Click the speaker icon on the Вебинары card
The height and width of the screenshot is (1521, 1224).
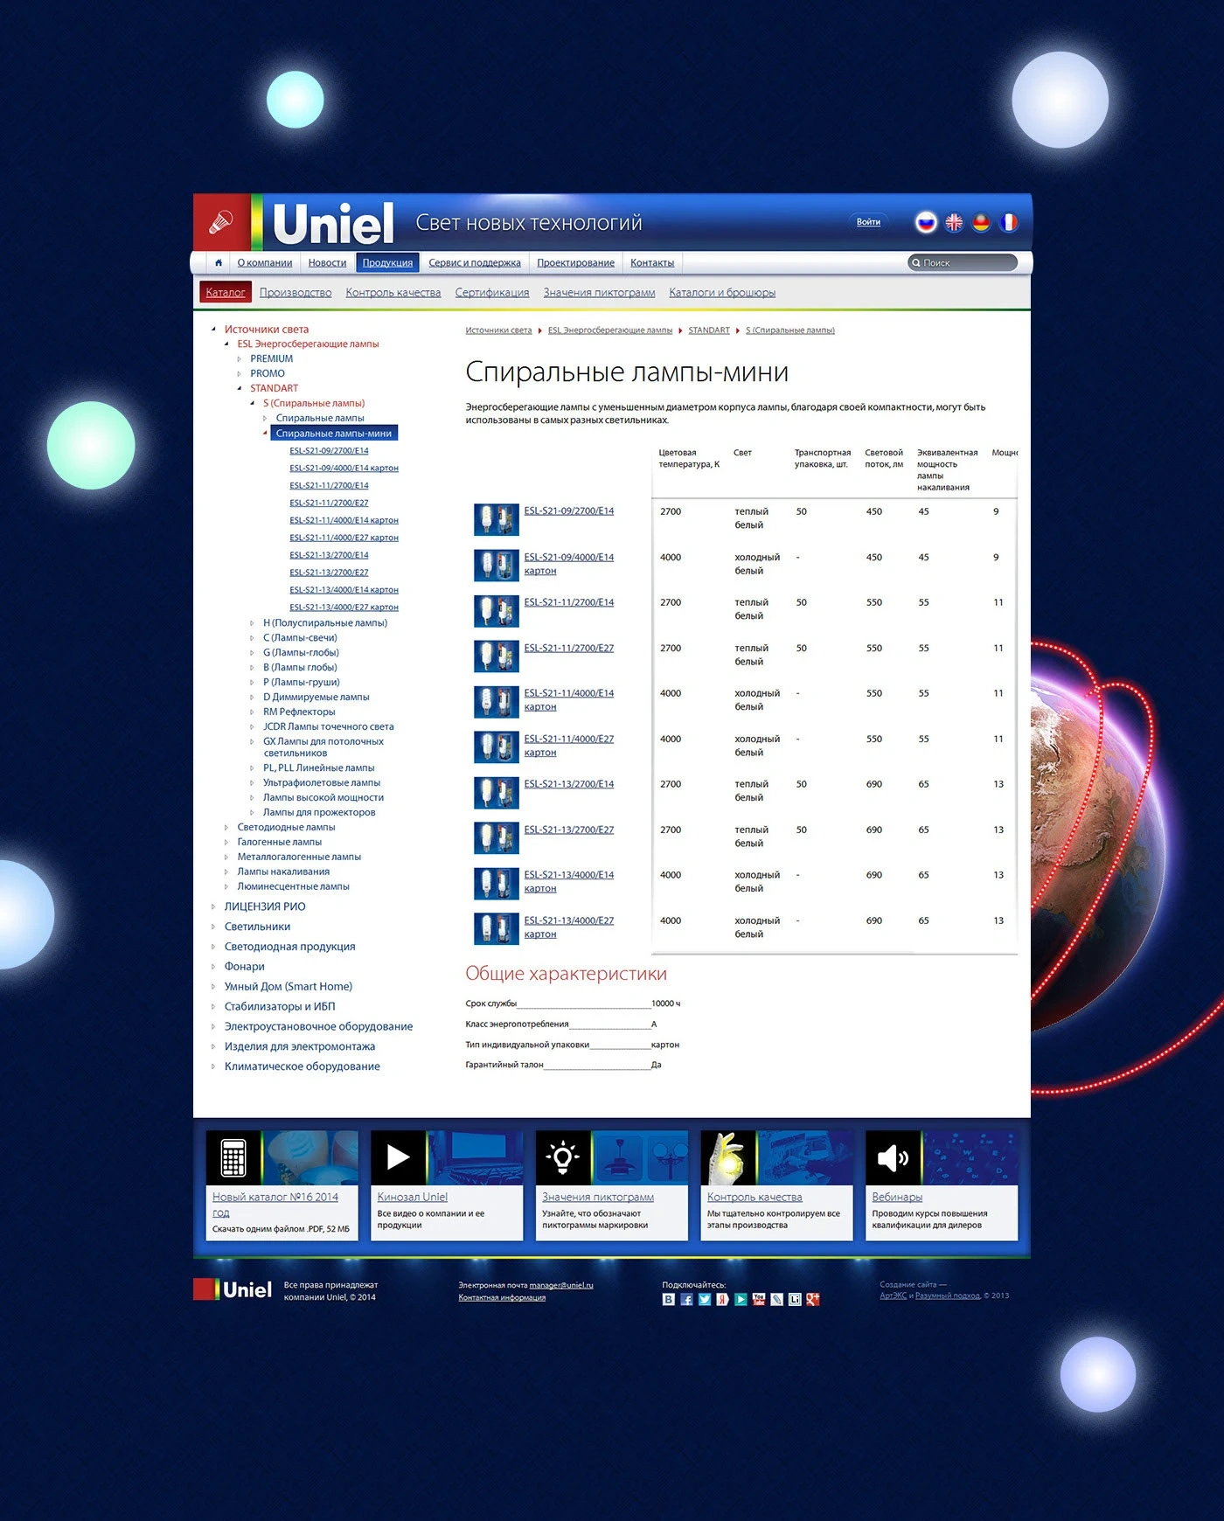893,1158
